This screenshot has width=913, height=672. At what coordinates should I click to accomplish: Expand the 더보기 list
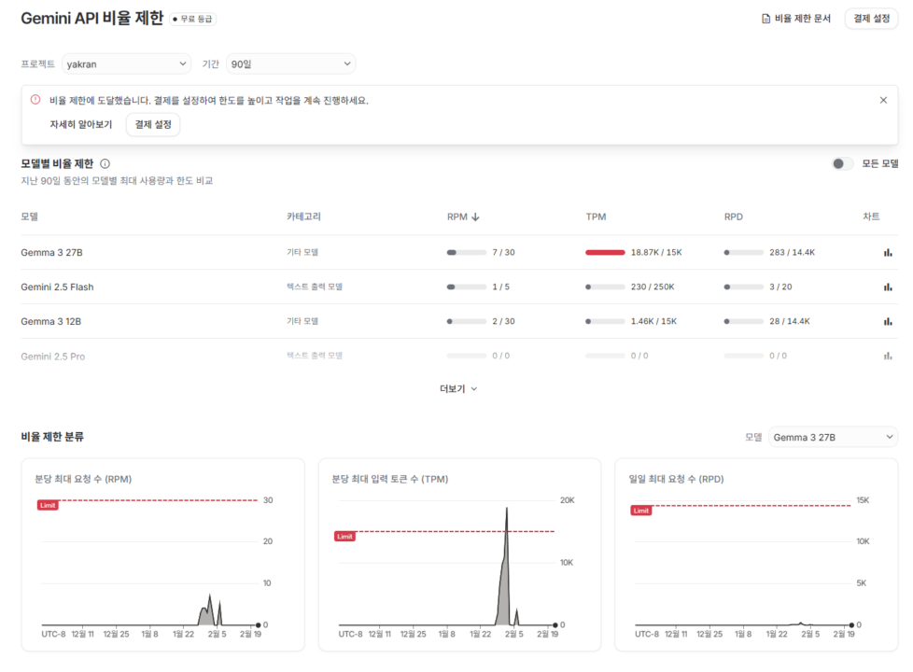457,388
